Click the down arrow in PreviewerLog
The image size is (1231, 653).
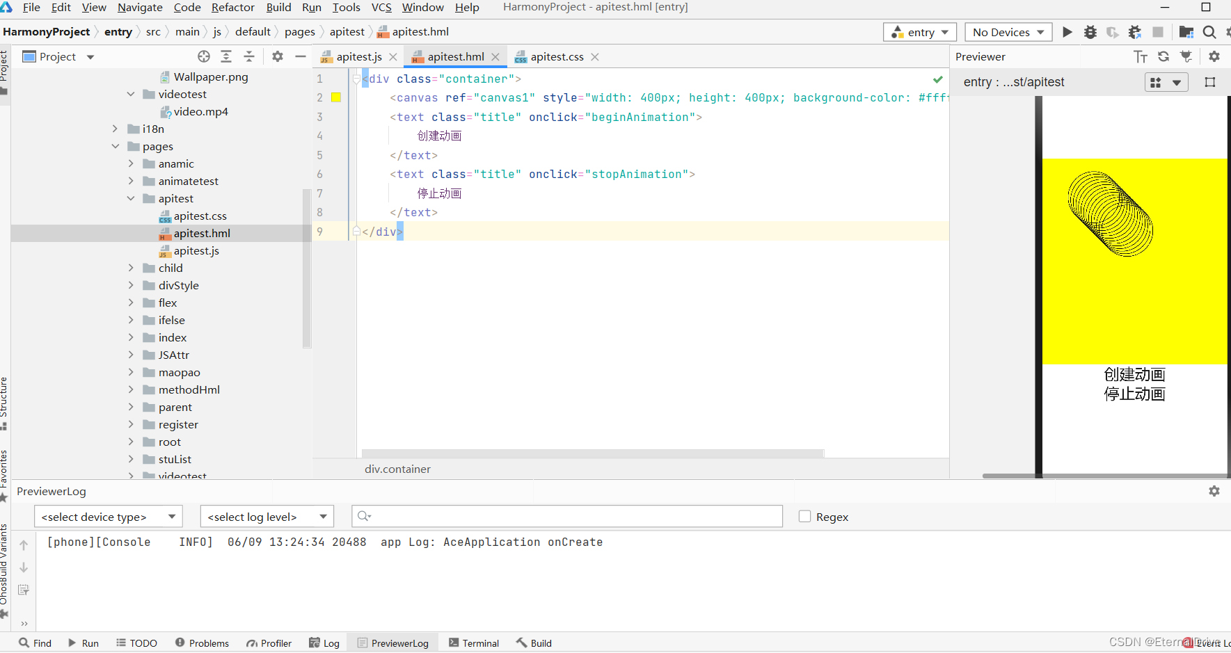(24, 567)
